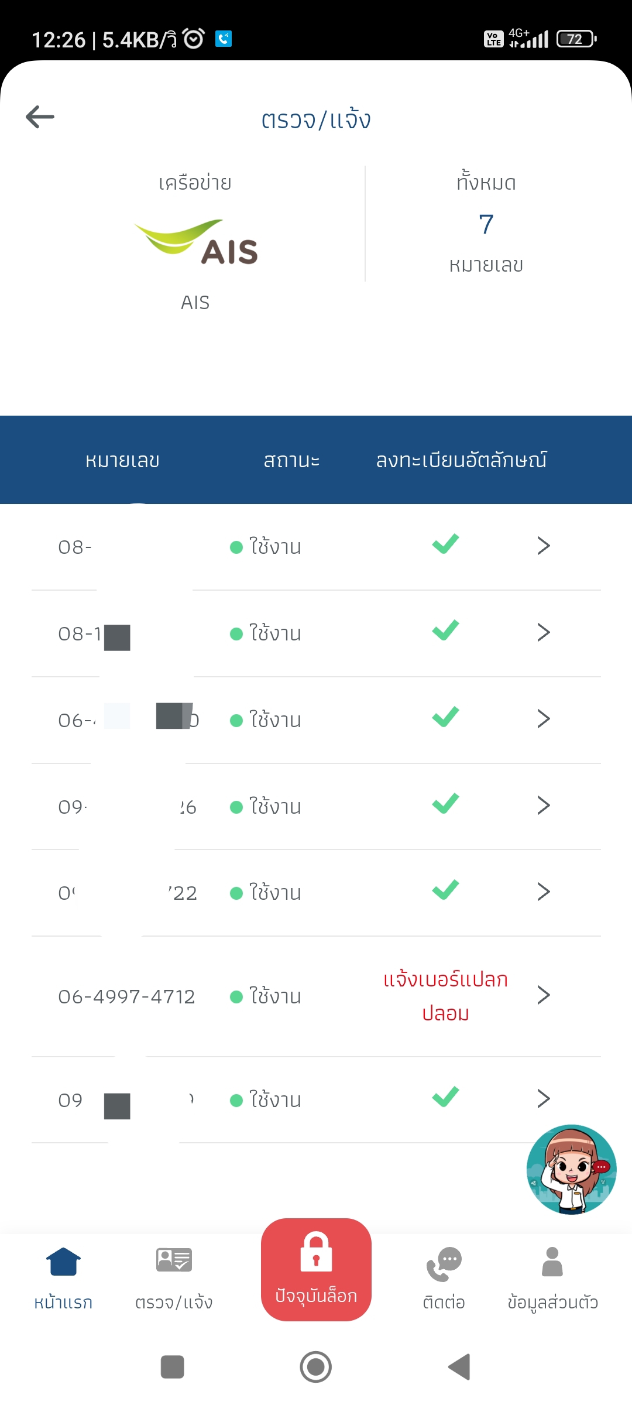Tap the AIS network logo

pos(196,242)
